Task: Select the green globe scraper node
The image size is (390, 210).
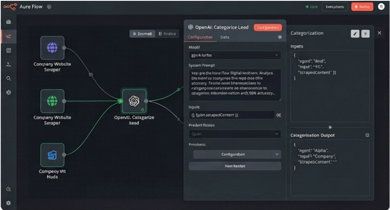Action: tap(52, 101)
